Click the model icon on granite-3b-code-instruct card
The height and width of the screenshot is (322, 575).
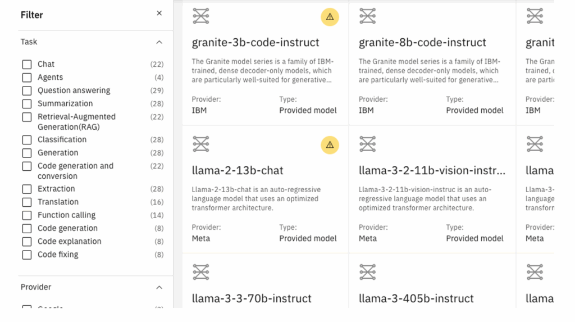[201, 16]
